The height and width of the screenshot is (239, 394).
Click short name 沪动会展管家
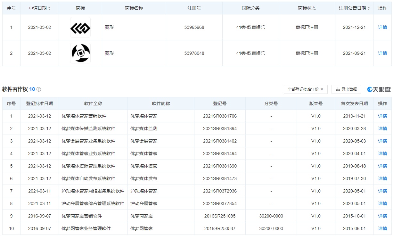coord(144,203)
